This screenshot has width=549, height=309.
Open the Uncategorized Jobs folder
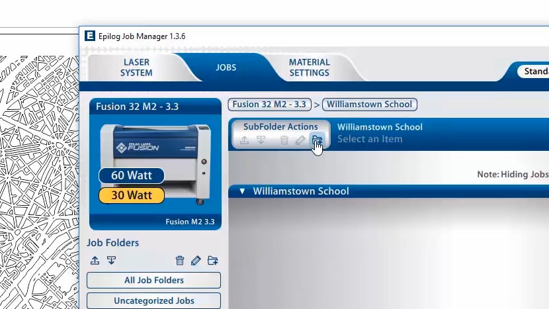(153, 300)
